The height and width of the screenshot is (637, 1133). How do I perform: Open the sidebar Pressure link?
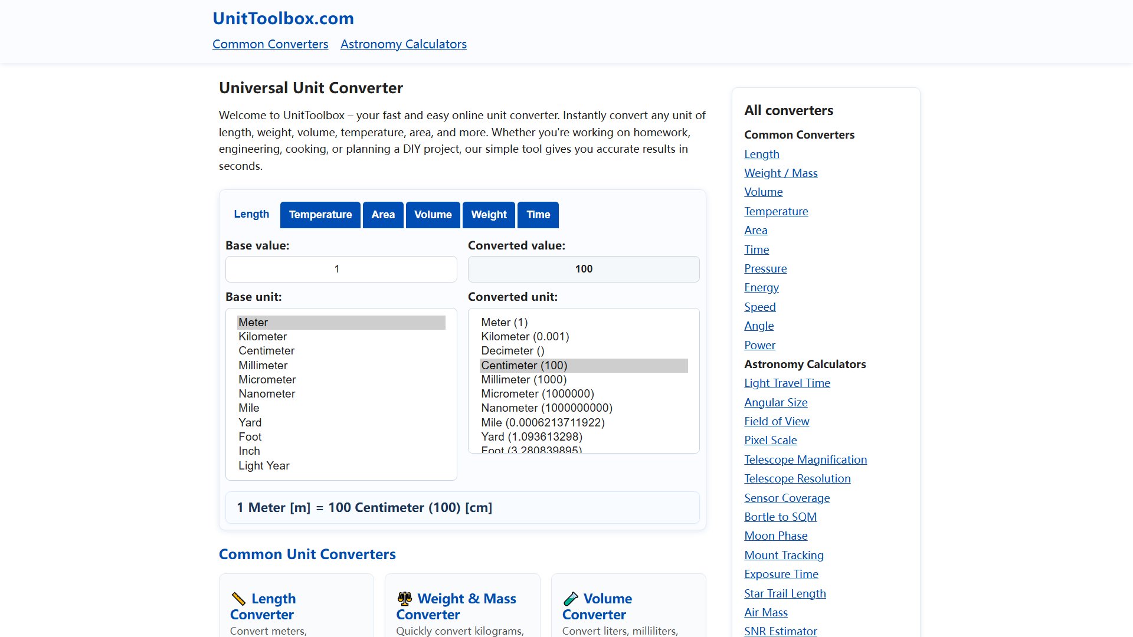click(x=765, y=269)
